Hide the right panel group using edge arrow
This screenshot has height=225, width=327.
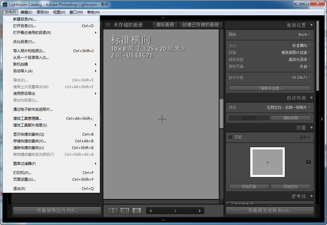tap(322, 119)
